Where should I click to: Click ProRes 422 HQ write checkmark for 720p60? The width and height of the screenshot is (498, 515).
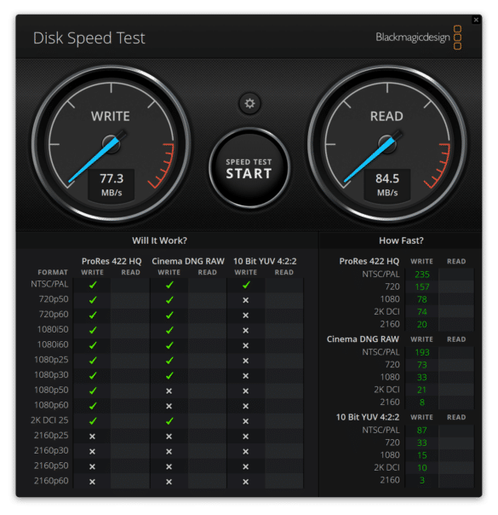(x=93, y=315)
